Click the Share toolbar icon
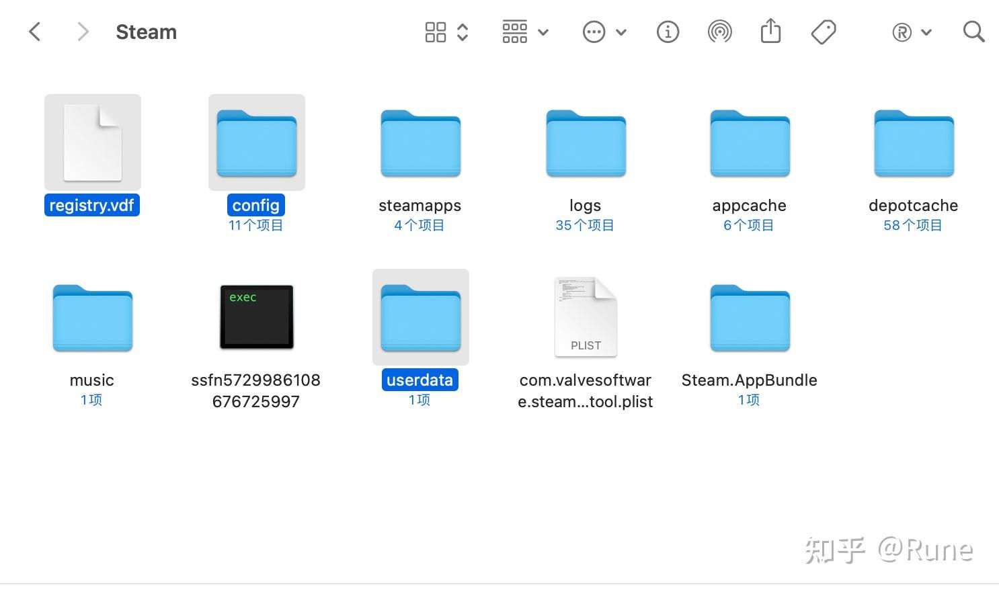999x590 pixels. click(770, 31)
